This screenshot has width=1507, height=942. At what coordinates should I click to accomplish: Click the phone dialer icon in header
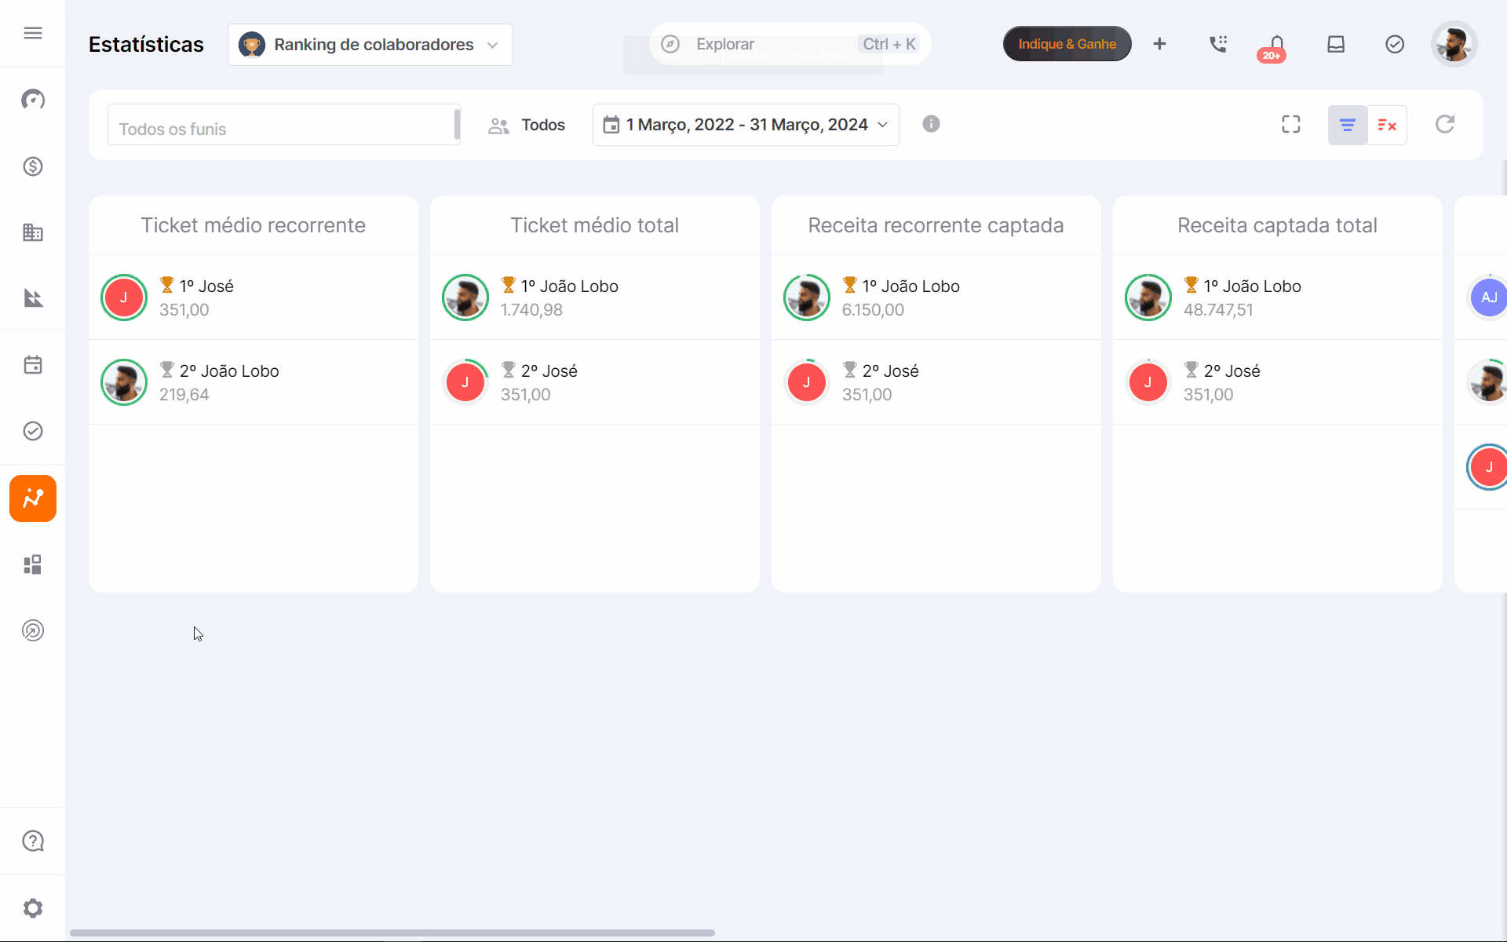pyautogui.click(x=1218, y=44)
